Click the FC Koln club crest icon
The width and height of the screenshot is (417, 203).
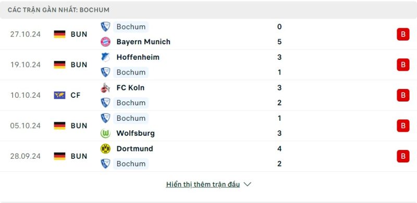105,87
